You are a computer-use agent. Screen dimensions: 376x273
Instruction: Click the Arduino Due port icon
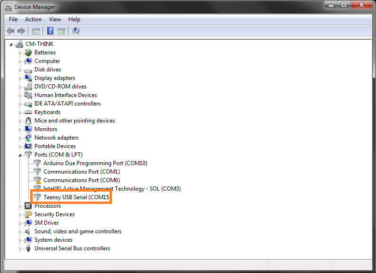(37, 163)
